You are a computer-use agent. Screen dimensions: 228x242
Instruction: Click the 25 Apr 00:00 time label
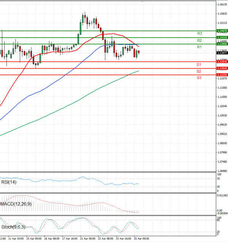[x=141, y=239]
